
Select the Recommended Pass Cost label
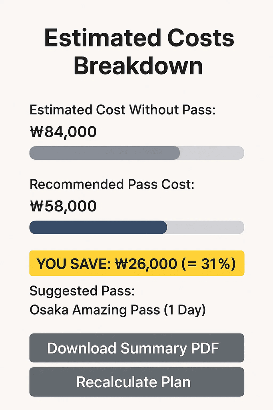pyautogui.click(x=112, y=184)
